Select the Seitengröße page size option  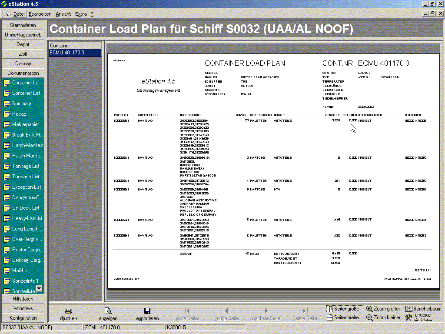click(x=330, y=309)
